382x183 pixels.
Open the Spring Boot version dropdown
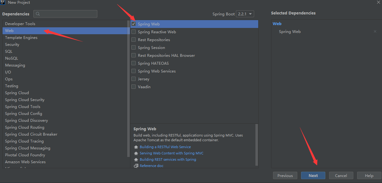point(245,14)
